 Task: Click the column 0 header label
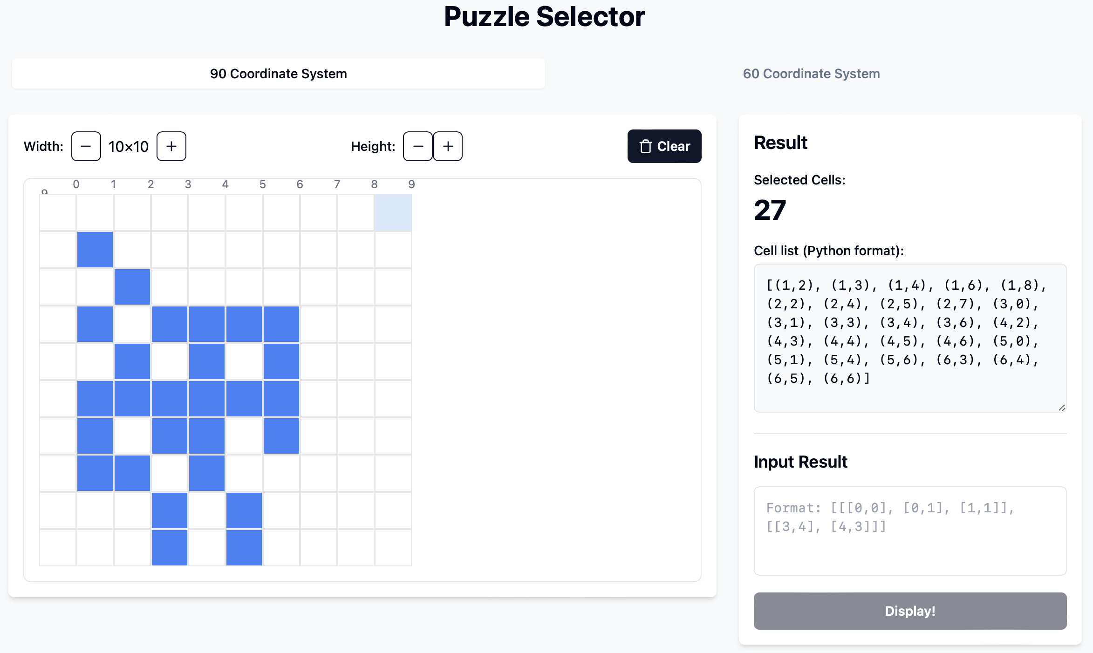point(76,184)
